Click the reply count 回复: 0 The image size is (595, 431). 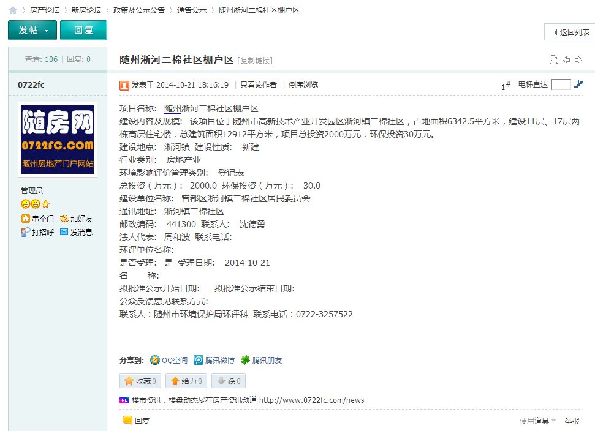[78, 59]
